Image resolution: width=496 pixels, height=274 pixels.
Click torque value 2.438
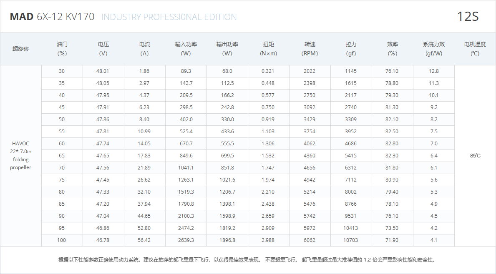tap(268, 204)
